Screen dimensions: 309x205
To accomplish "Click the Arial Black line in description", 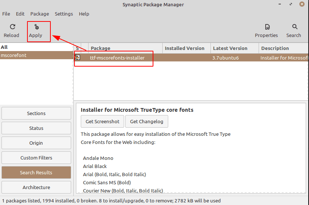I will (x=95, y=166).
